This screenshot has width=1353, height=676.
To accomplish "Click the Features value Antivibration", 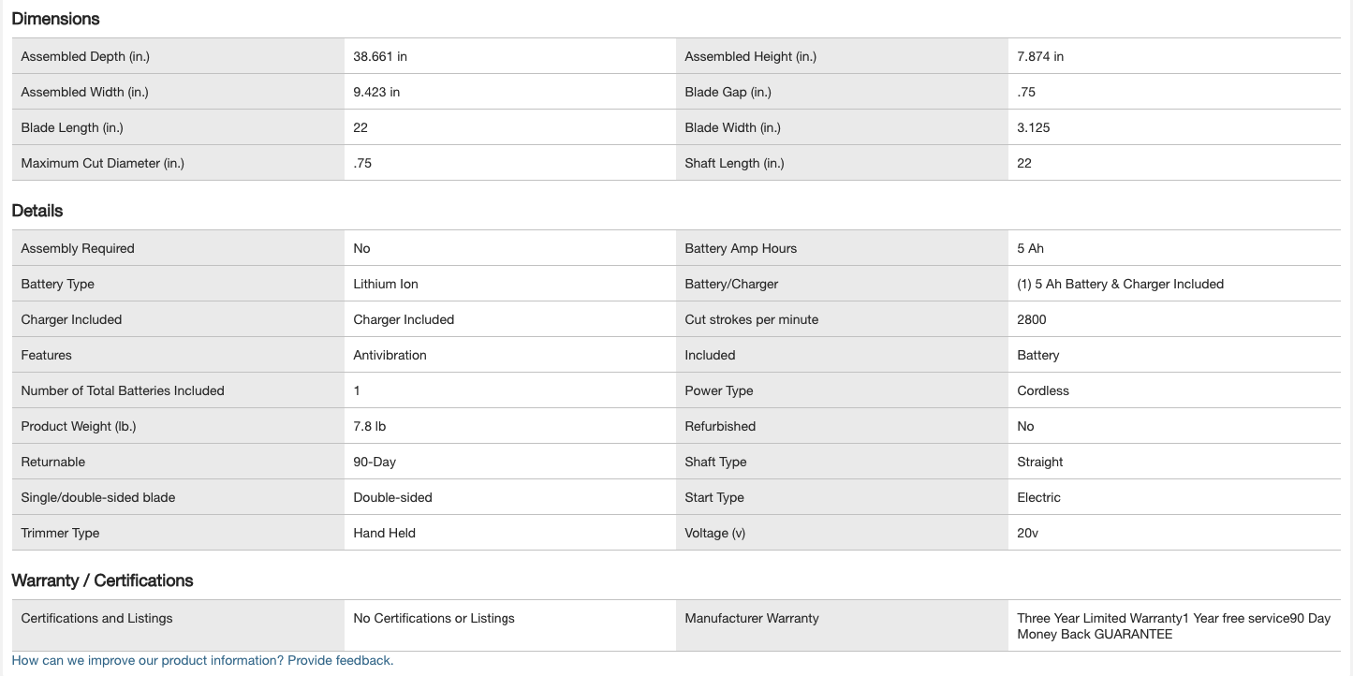I will coord(390,355).
